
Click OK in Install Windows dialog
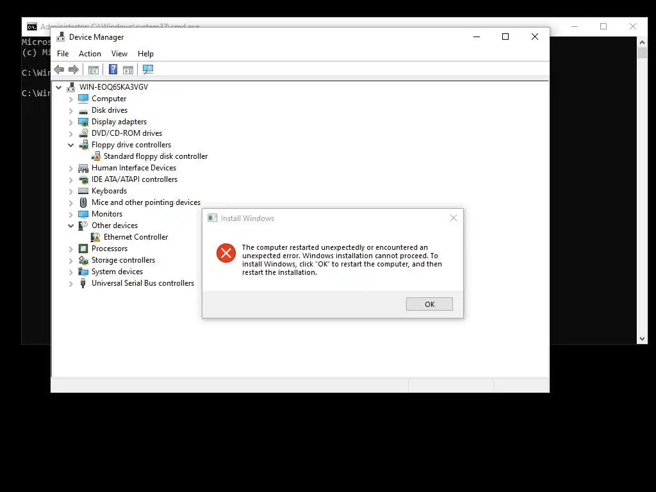click(x=429, y=304)
